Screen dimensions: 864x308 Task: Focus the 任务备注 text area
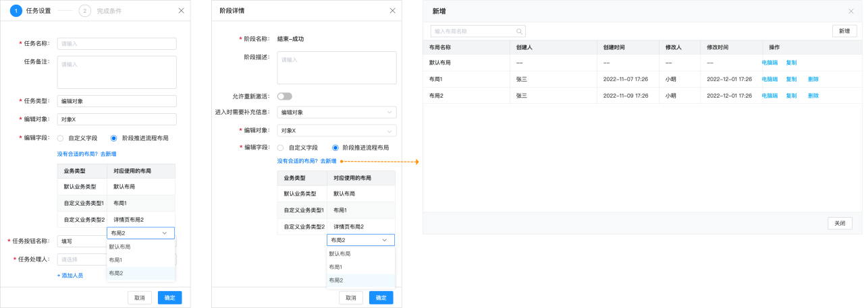117,72
